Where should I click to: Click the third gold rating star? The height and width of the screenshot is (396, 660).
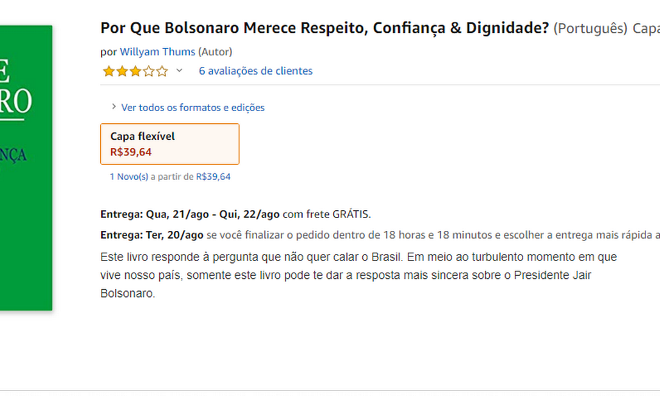click(x=135, y=72)
